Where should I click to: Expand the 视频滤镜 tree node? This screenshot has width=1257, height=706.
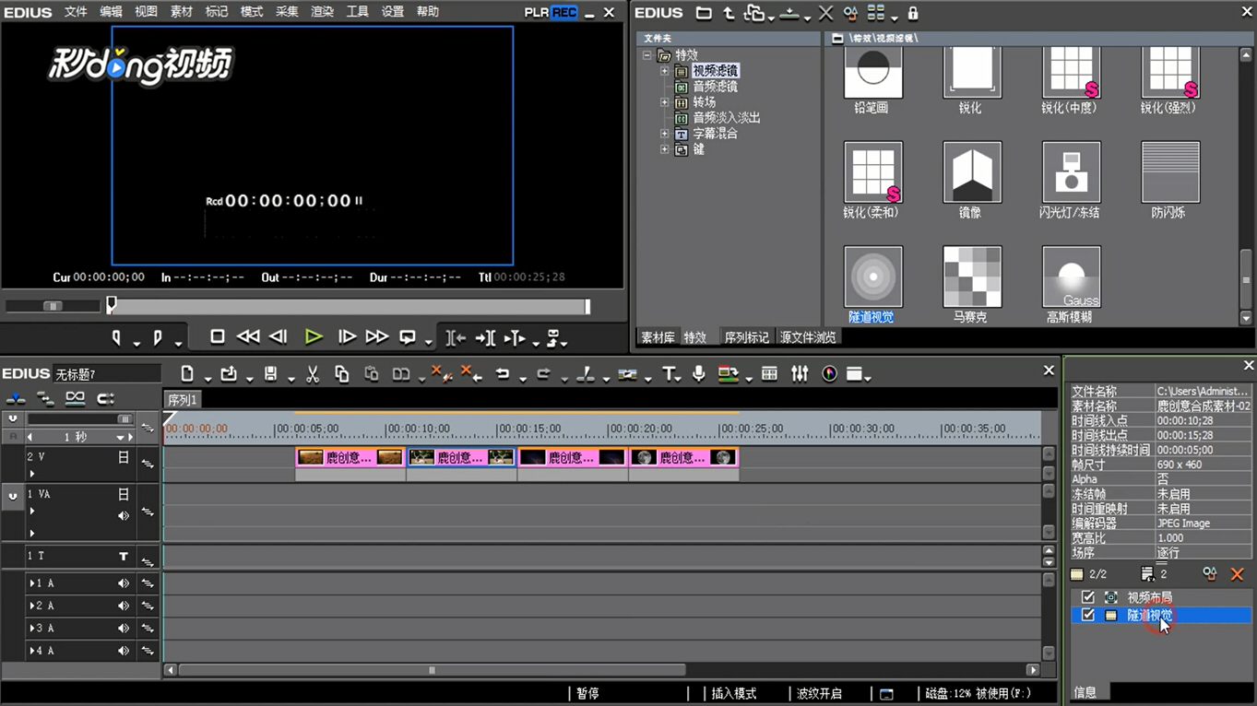tap(664, 71)
